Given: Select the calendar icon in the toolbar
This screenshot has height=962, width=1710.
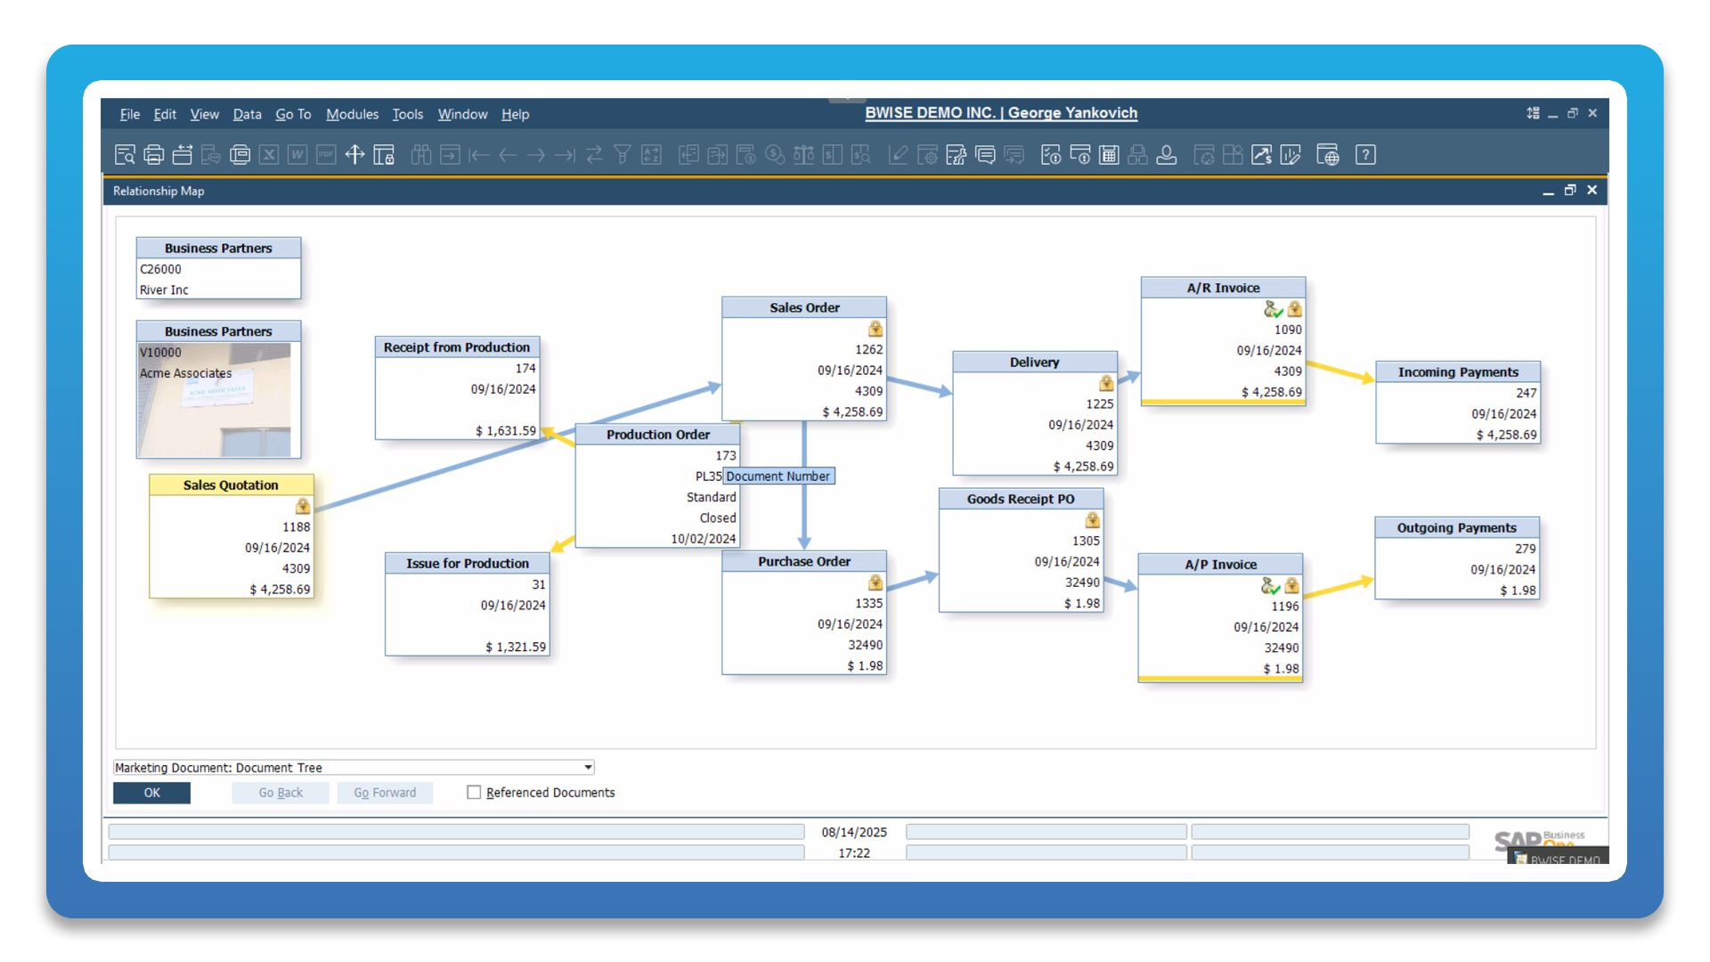Looking at the screenshot, I should tap(1109, 154).
